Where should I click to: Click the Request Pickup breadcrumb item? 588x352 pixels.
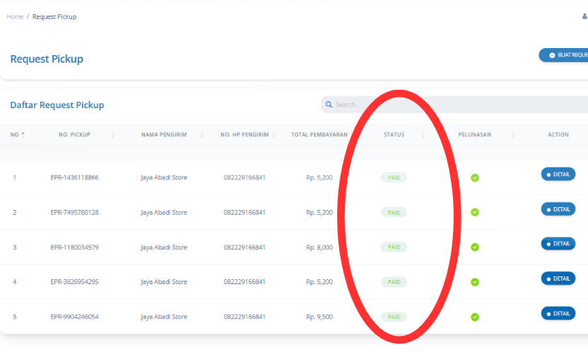pos(54,16)
